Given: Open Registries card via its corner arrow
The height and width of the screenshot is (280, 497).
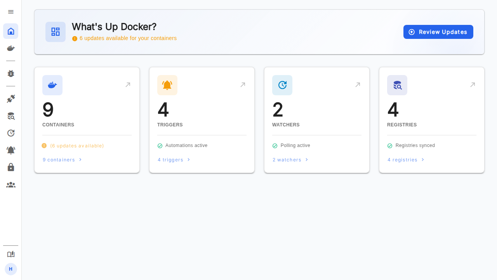Looking at the screenshot, I should (x=473, y=85).
